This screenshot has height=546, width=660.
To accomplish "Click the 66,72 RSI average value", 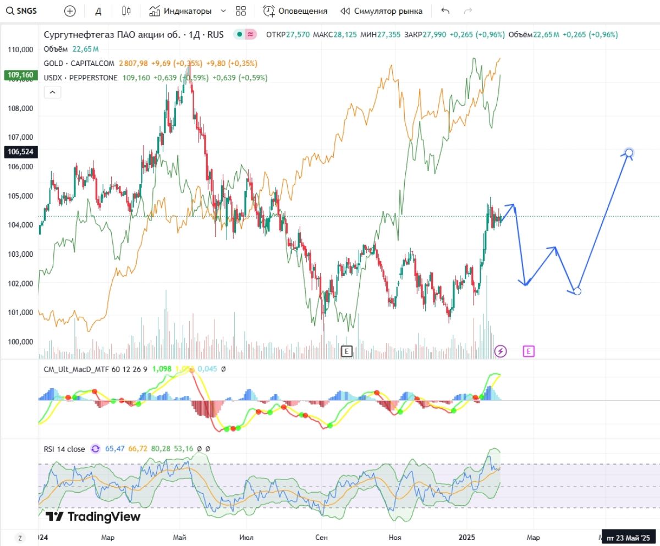I will tap(139, 449).
